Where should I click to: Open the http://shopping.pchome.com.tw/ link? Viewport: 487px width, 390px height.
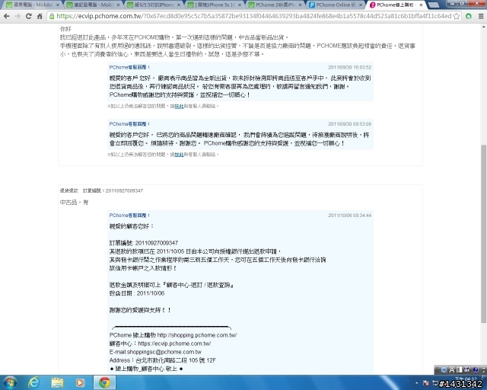197,335
